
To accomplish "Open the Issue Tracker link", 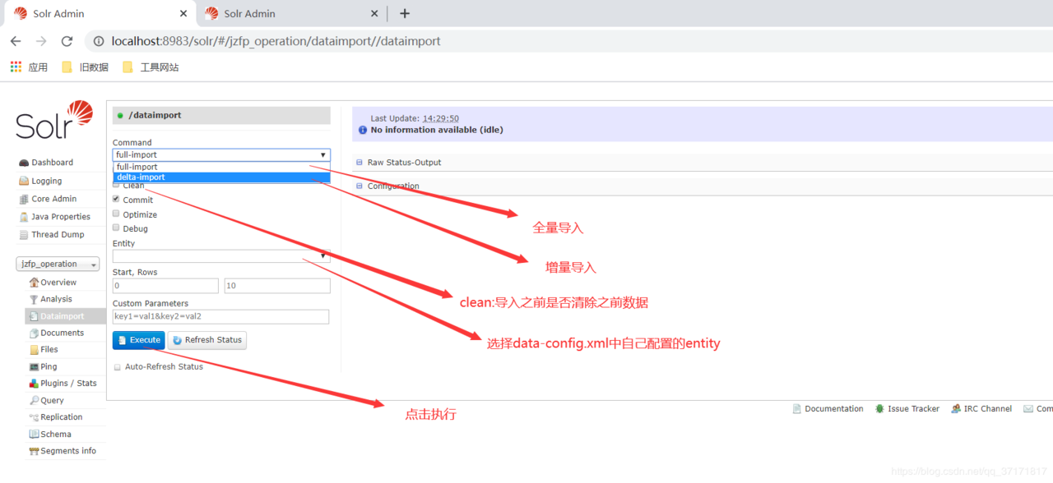I will [913, 408].
